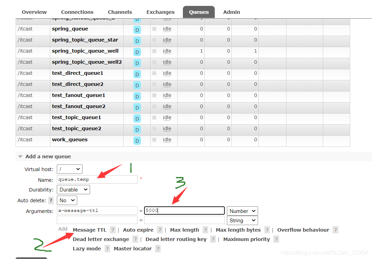Click the D badge of test_fanout_queue2
The height and width of the screenshot is (259, 372).
click(137, 107)
